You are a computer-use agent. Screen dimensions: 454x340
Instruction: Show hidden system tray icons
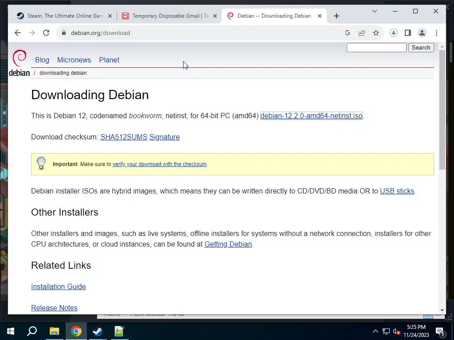click(375, 331)
